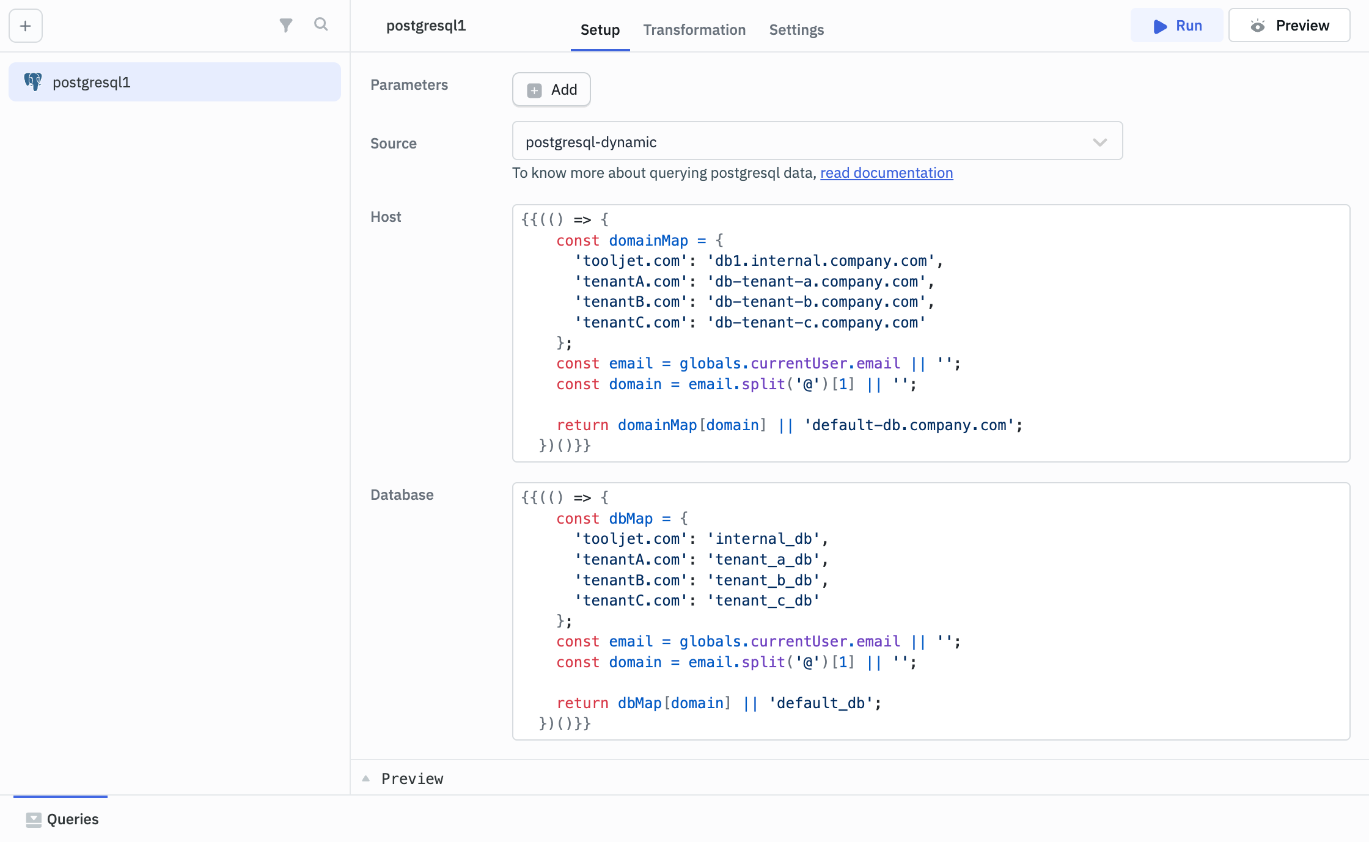Switch to the Transformation tab

pos(694,29)
